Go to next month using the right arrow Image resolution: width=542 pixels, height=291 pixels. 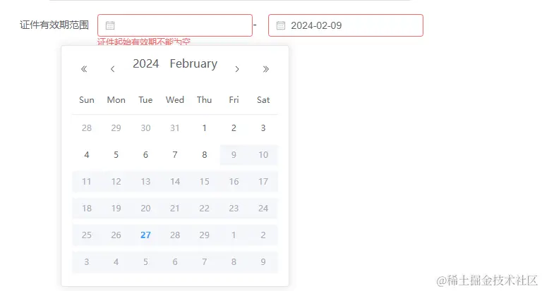pos(237,69)
